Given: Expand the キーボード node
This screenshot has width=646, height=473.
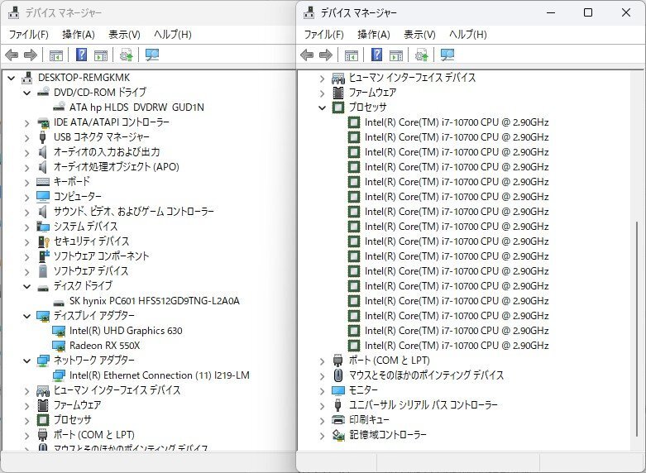Looking at the screenshot, I should [27, 182].
